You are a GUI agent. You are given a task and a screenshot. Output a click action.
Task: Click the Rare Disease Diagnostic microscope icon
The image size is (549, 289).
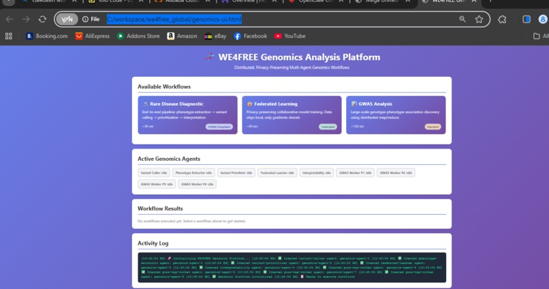click(x=146, y=104)
